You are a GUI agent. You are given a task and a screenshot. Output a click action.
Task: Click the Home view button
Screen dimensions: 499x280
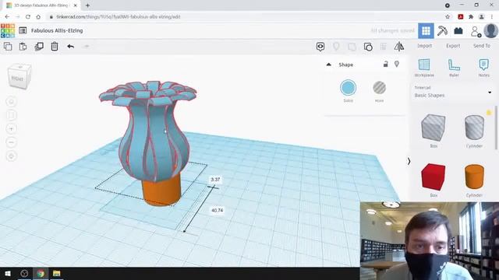12,102
